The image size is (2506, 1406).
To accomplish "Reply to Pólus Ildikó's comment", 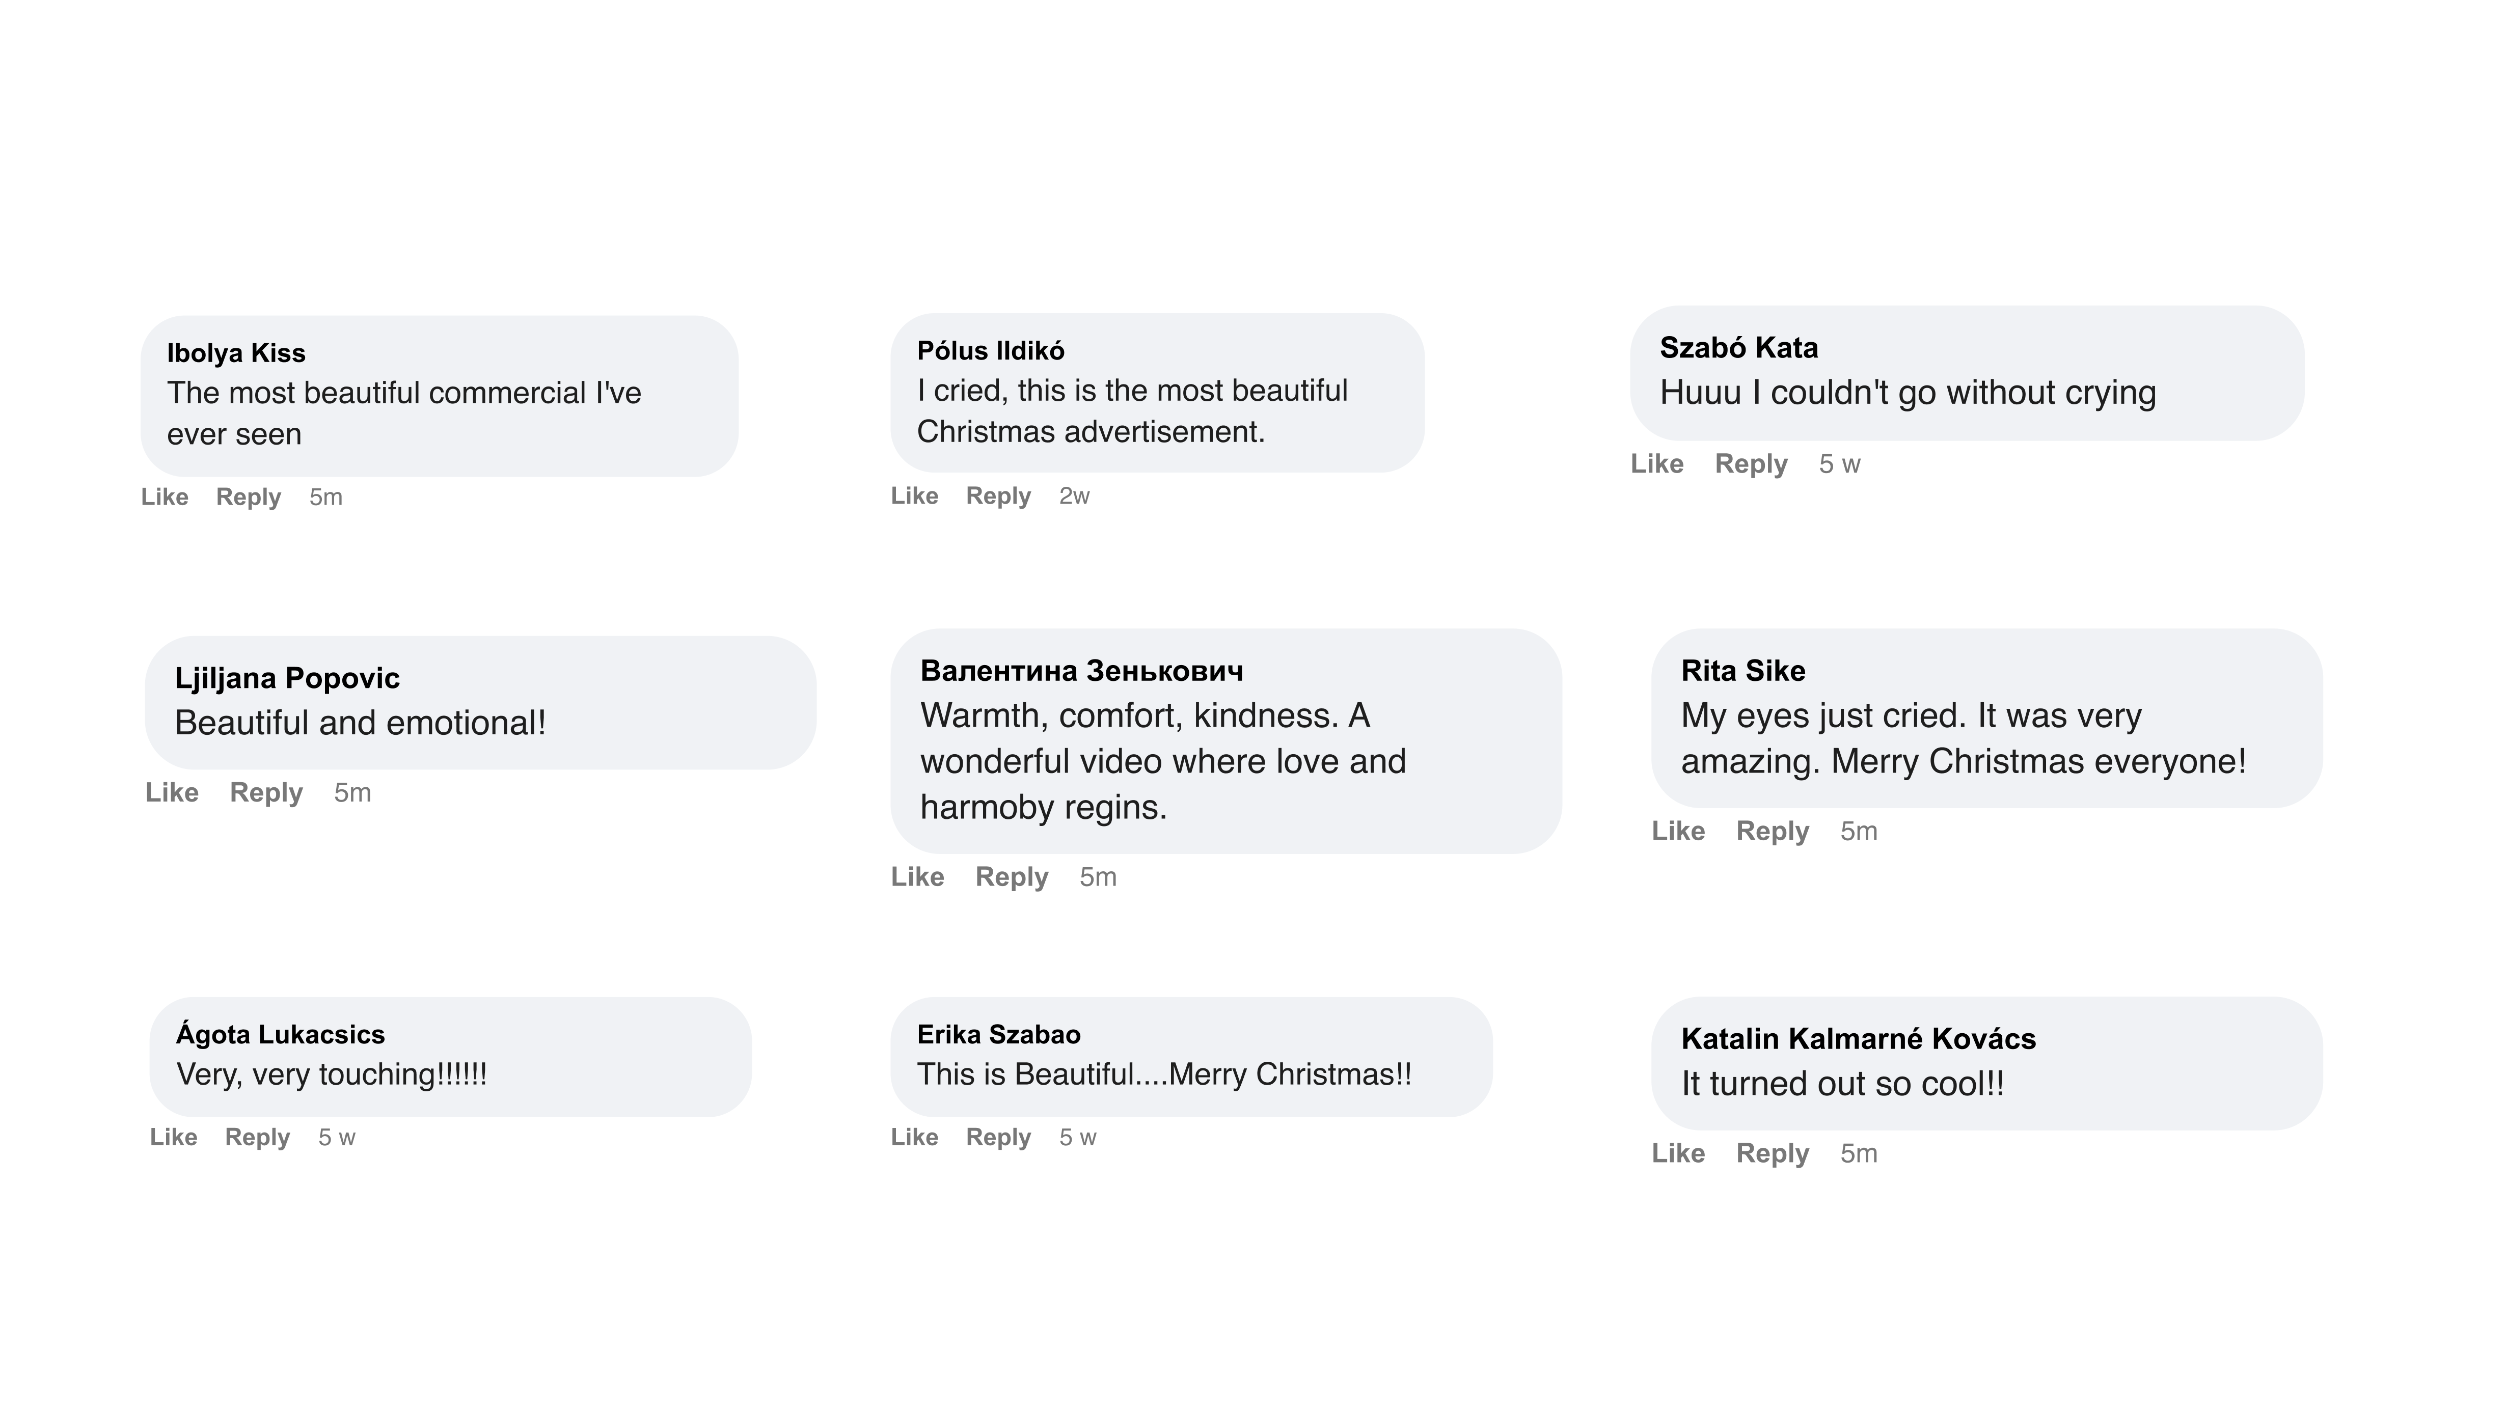I will pos(998,496).
